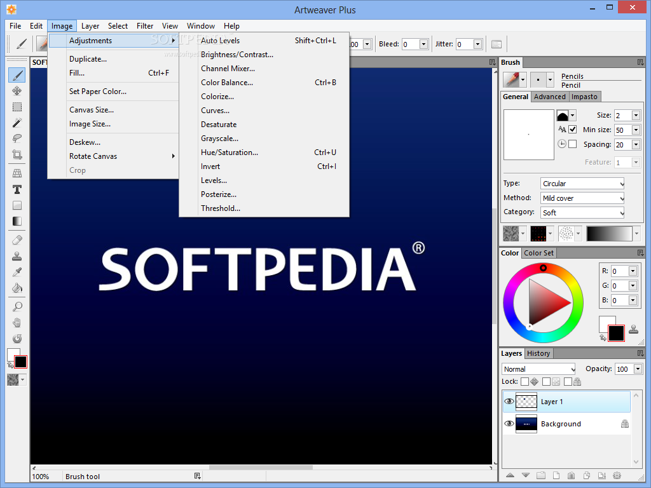
Task: Move layer up with the up triangle
Action: point(511,475)
